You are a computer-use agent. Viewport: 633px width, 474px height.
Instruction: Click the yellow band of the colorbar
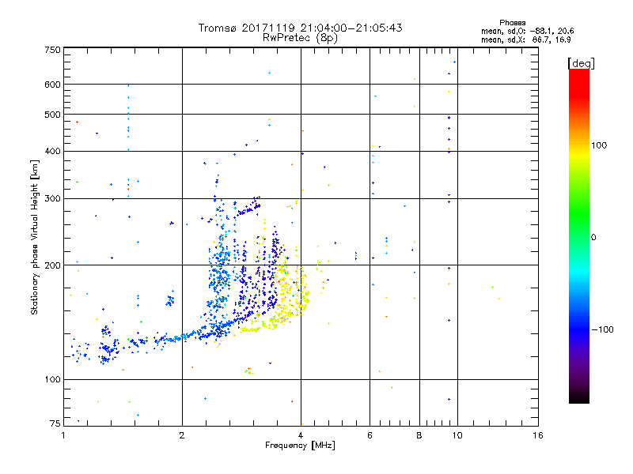[x=579, y=155]
